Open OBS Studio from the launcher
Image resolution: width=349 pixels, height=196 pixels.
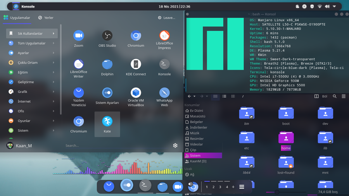[107, 36]
